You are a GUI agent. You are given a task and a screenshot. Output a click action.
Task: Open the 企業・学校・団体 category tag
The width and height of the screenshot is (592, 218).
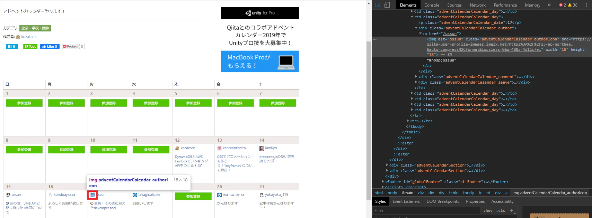35,28
